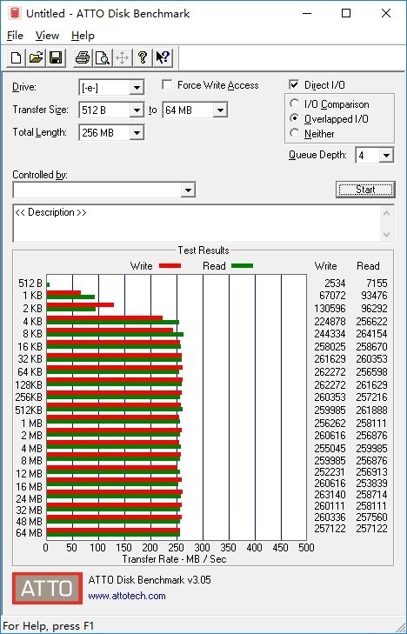Enable the Force Write Access checkbox

click(x=166, y=85)
